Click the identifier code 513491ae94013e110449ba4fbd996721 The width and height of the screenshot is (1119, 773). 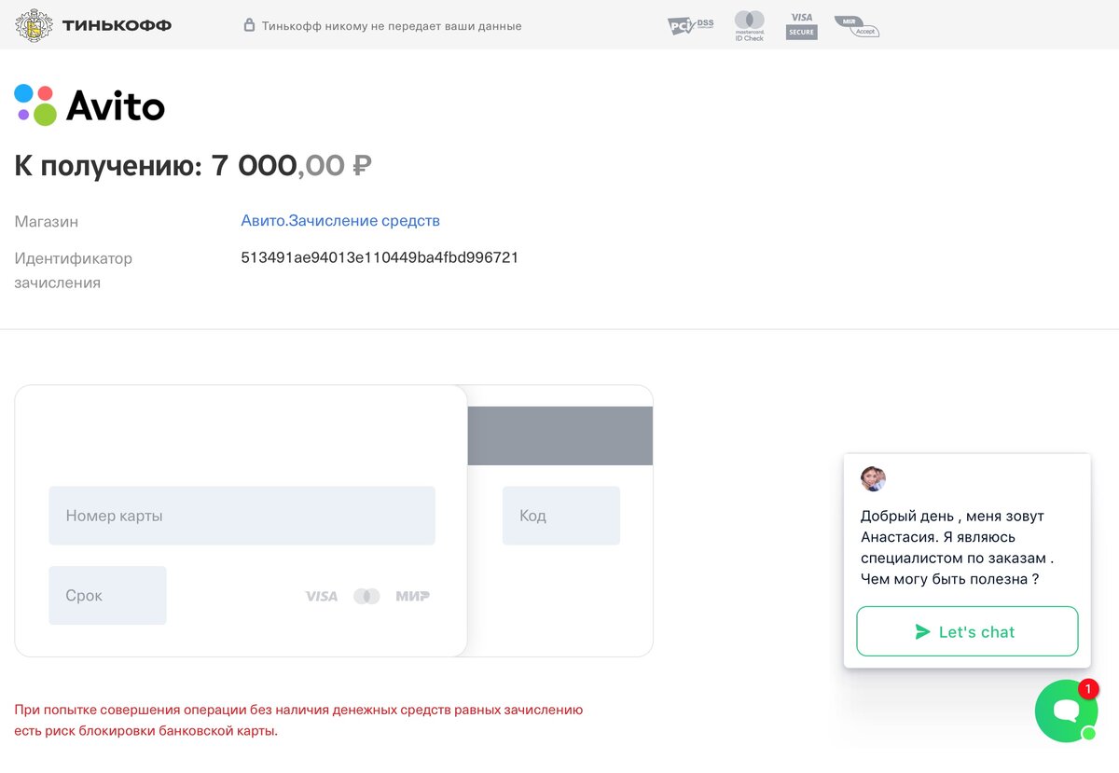pyautogui.click(x=380, y=257)
